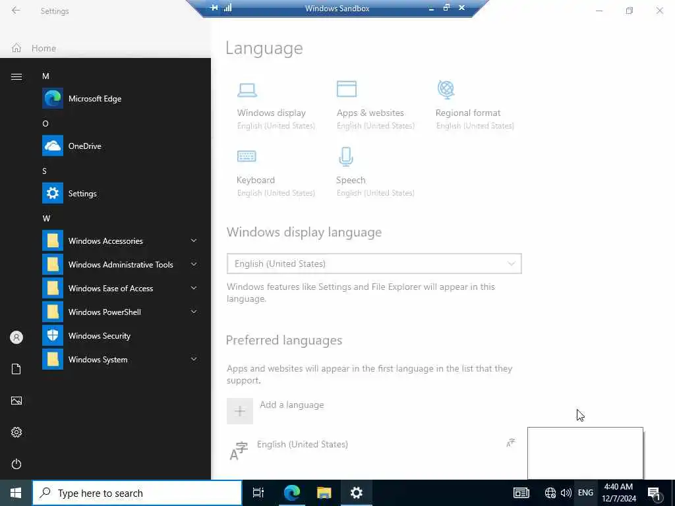This screenshot has height=506, width=675.
Task: Select the Regional format tile
Action: (475, 105)
